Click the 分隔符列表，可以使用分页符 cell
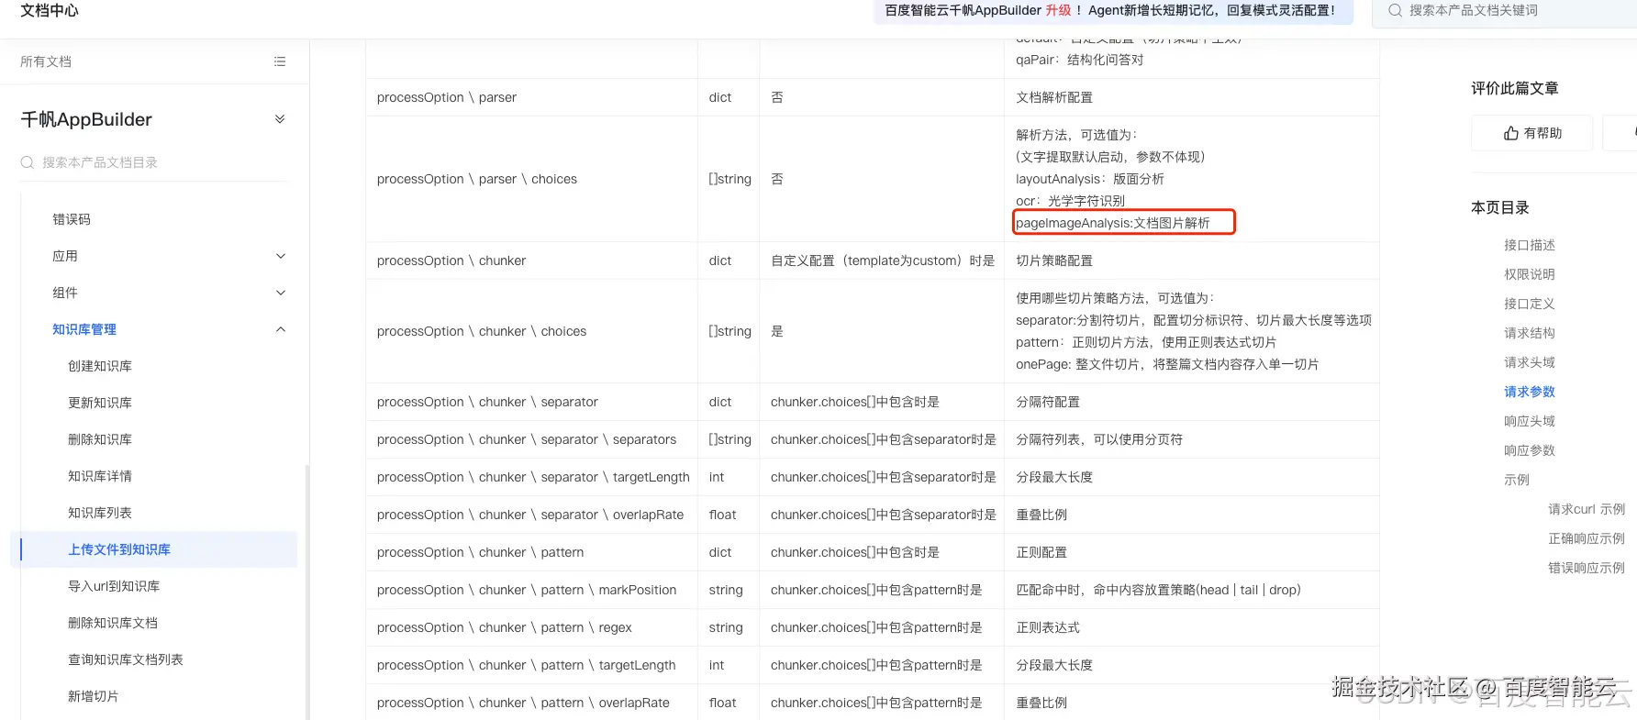The height and width of the screenshot is (720, 1637). coord(1192,439)
